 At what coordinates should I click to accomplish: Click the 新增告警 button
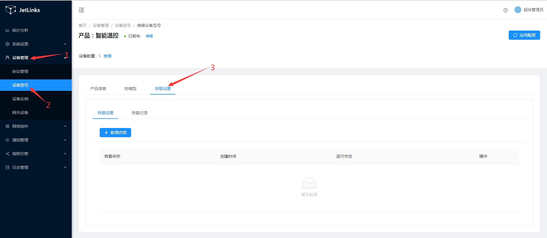coord(115,133)
